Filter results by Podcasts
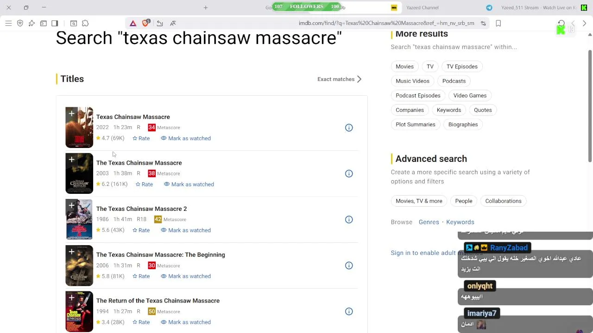The image size is (593, 333). pos(454,81)
